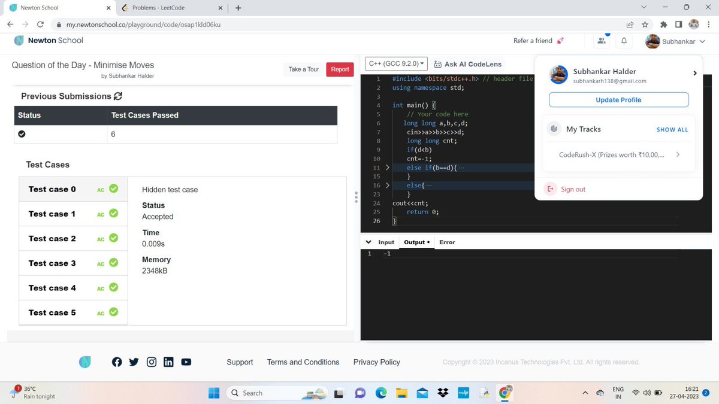Open the refer a friend rocket icon
The image size is (719, 404).
tap(561, 41)
